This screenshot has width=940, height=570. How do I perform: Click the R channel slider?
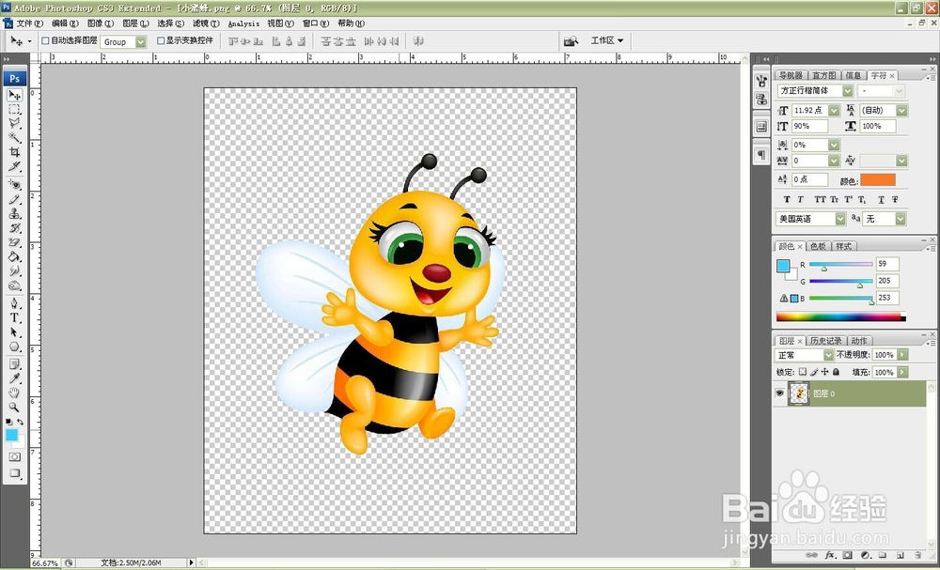coord(840,264)
